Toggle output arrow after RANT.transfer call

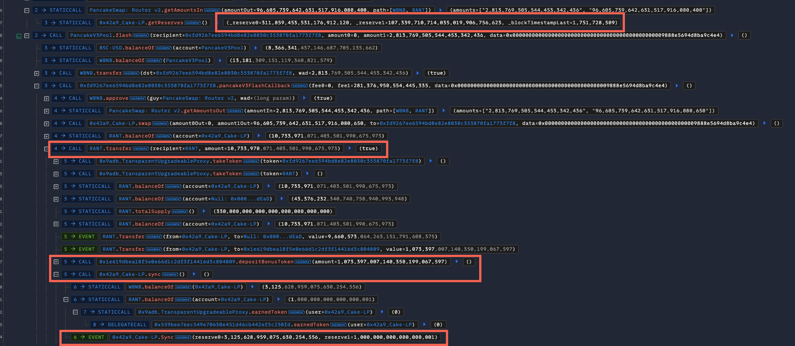coord(350,148)
